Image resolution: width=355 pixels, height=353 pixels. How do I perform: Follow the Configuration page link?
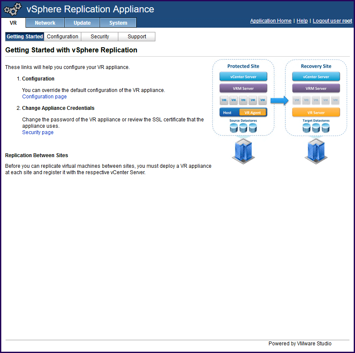tap(44, 97)
